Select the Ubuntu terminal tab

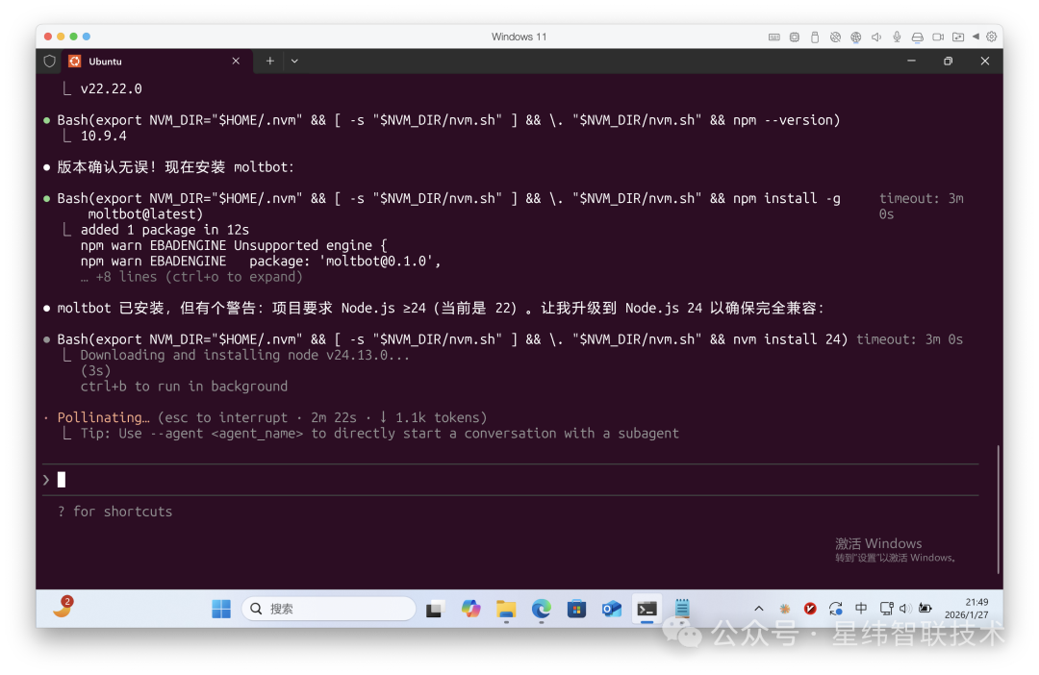click(144, 61)
